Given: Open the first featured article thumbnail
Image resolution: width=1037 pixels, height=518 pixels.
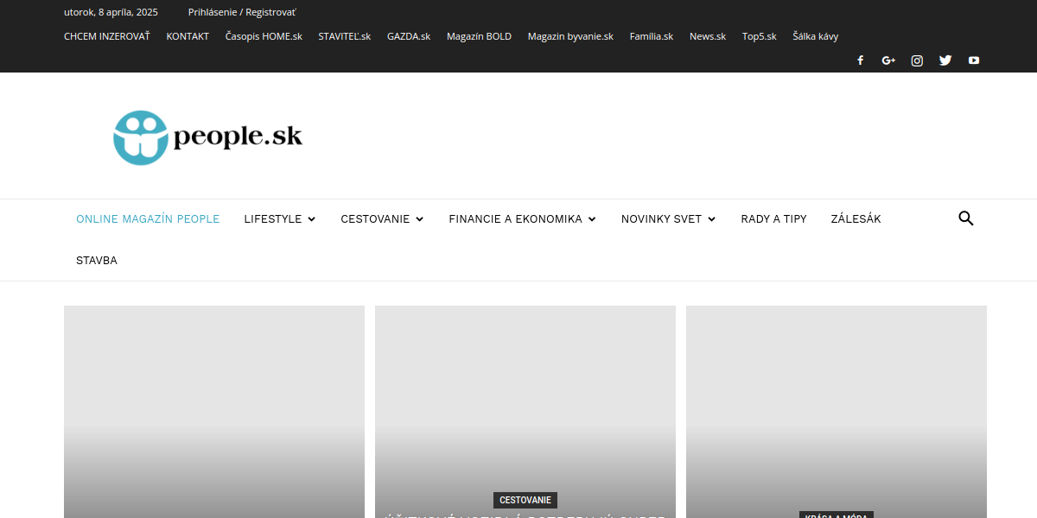Looking at the screenshot, I should click(x=214, y=412).
